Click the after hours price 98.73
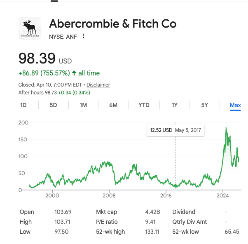Screen dimensions: 248x244 click(x=51, y=92)
